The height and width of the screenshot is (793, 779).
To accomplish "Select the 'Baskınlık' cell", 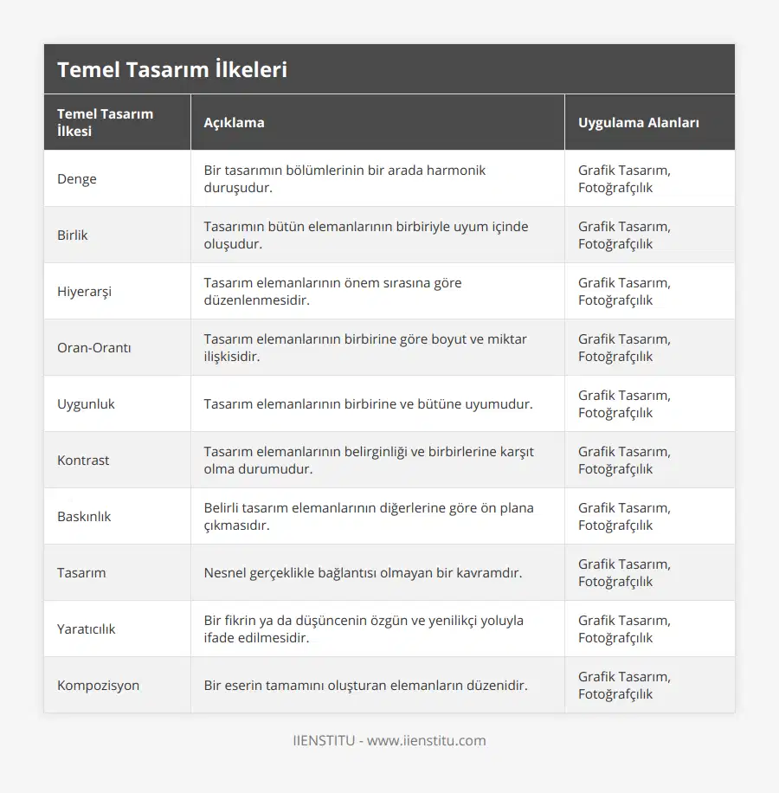I will [x=84, y=517].
